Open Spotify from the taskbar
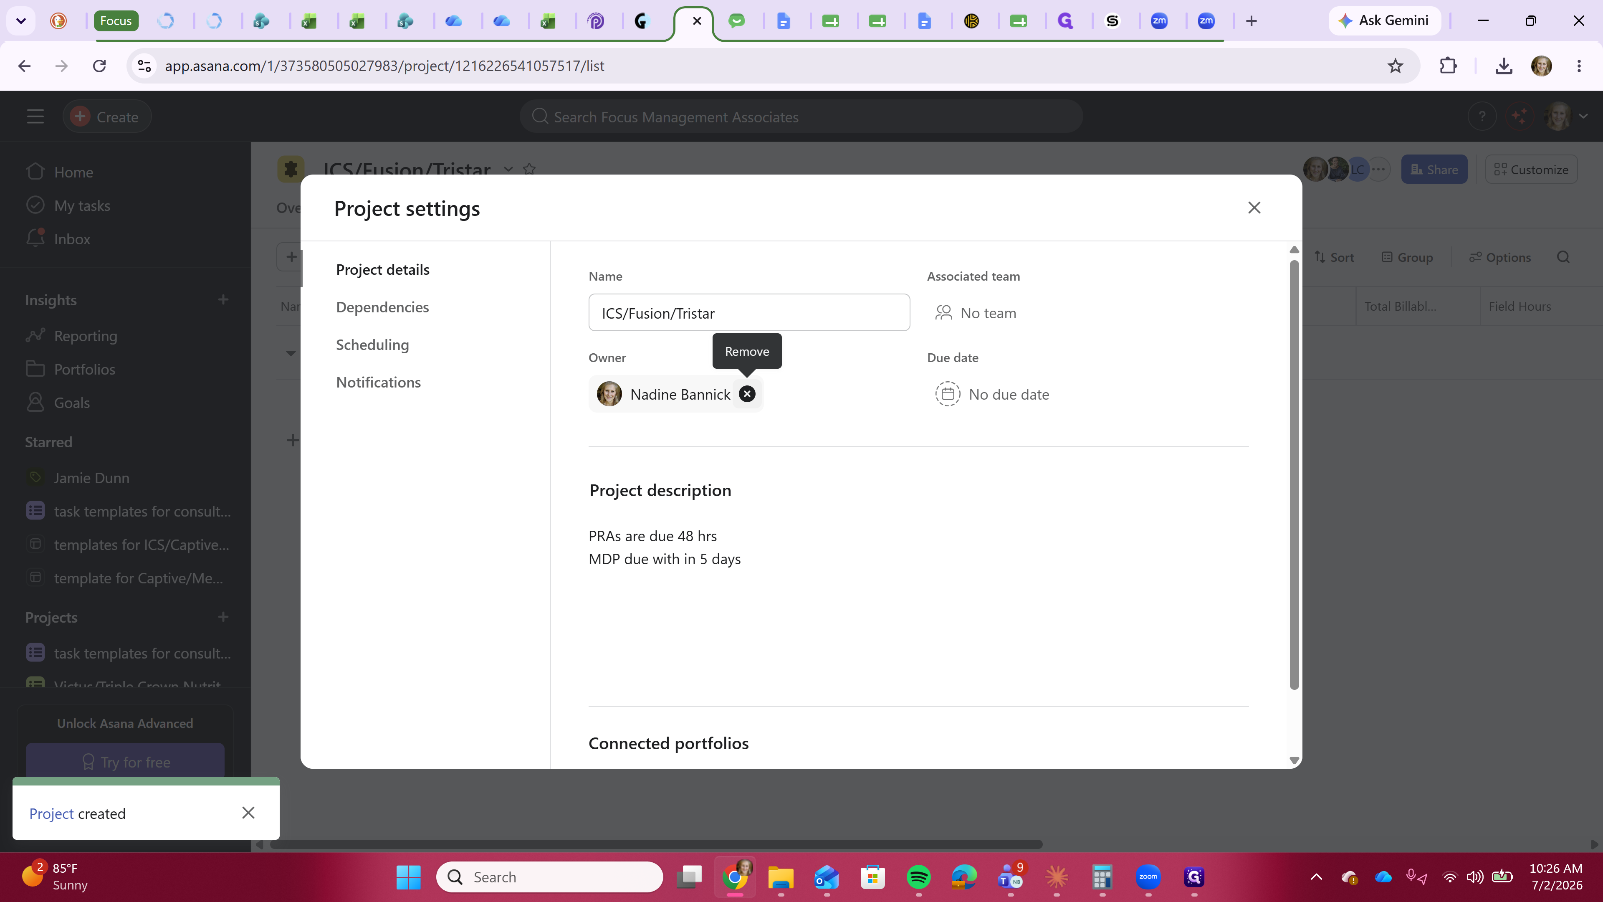Viewport: 1603px width, 902px height. click(918, 877)
